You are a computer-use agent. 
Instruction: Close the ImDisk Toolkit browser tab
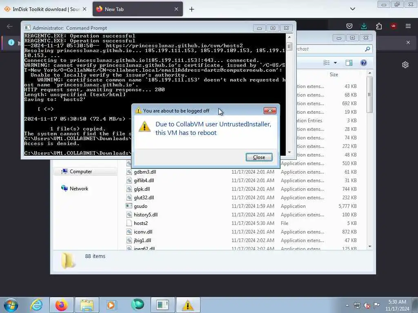tap(84, 9)
